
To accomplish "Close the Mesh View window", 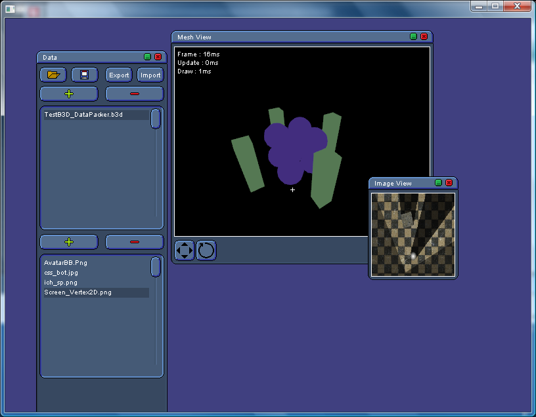I will [x=424, y=37].
